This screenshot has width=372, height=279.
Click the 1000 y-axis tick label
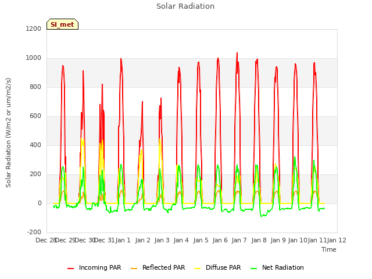(34, 58)
